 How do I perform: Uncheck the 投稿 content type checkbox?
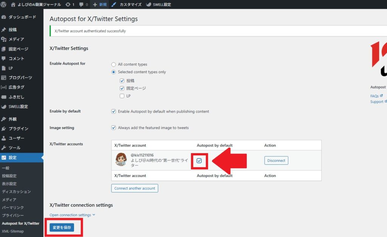click(x=122, y=81)
